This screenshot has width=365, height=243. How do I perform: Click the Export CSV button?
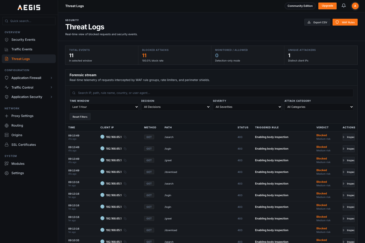(x=317, y=22)
